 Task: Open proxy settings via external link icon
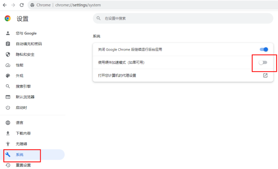point(265,75)
